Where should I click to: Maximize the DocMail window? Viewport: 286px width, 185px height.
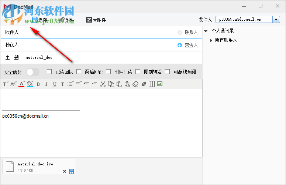pos(261,6)
